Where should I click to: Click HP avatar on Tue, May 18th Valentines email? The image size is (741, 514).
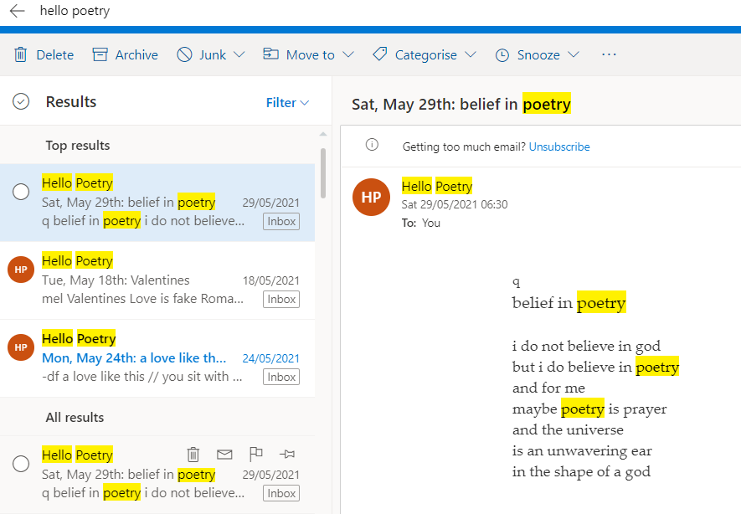(x=21, y=270)
